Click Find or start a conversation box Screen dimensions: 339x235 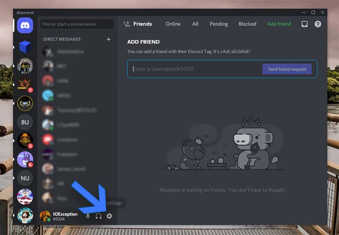(77, 24)
